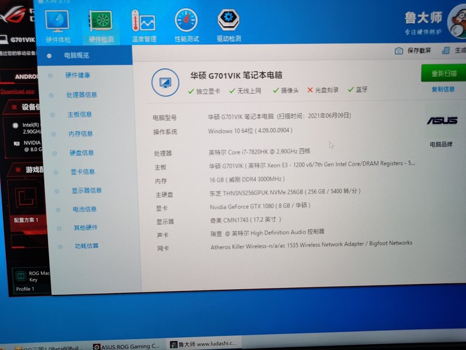Open 功耗估算 sidebar item
The width and height of the screenshot is (466, 350).
(86, 246)
